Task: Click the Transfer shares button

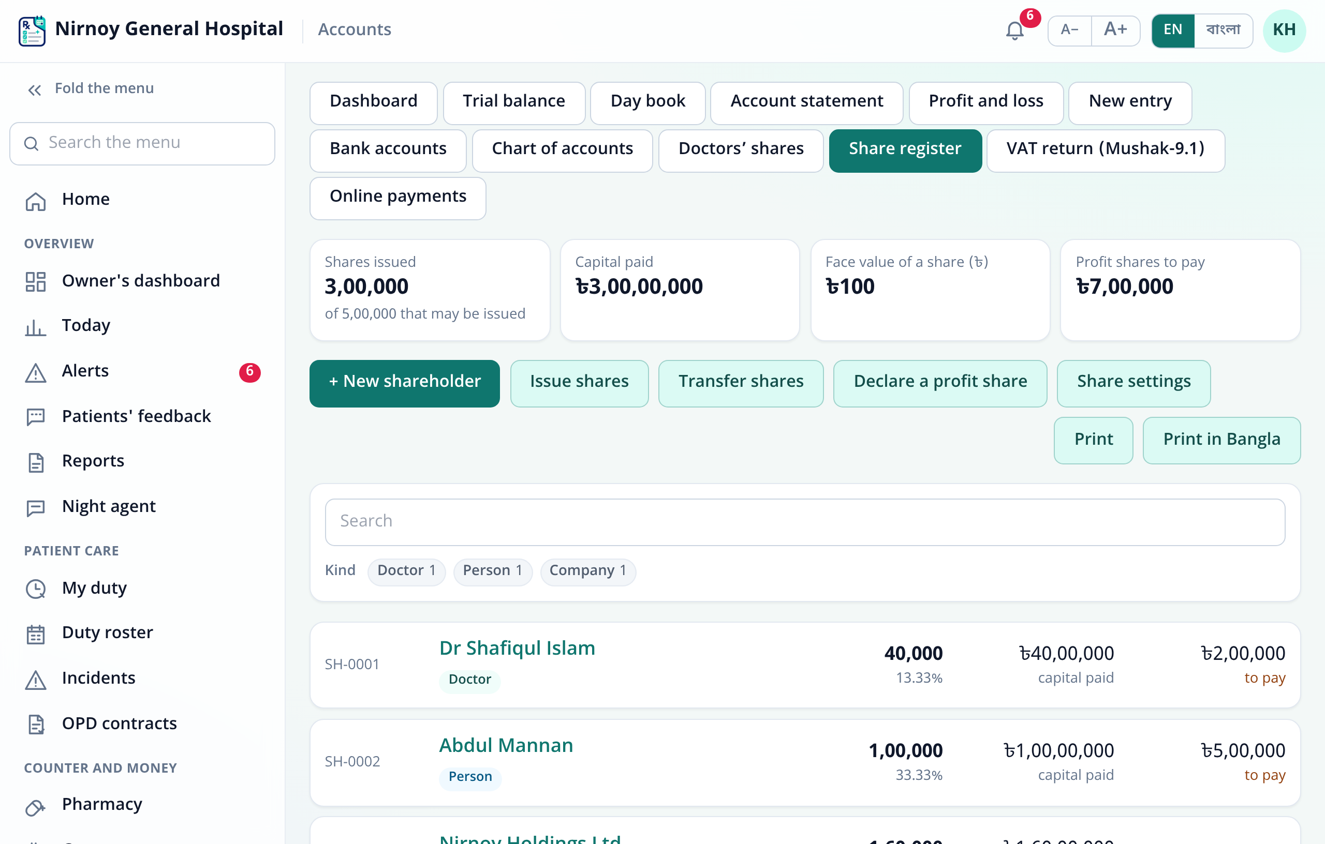Action: [740, 383]
